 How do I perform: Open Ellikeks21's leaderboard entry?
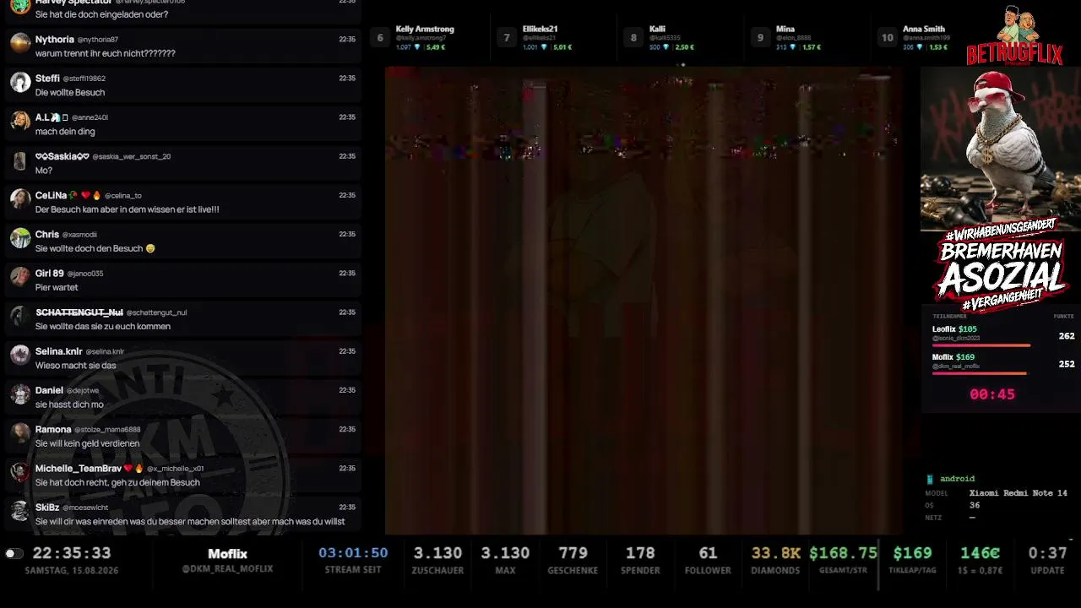[553, 37]
